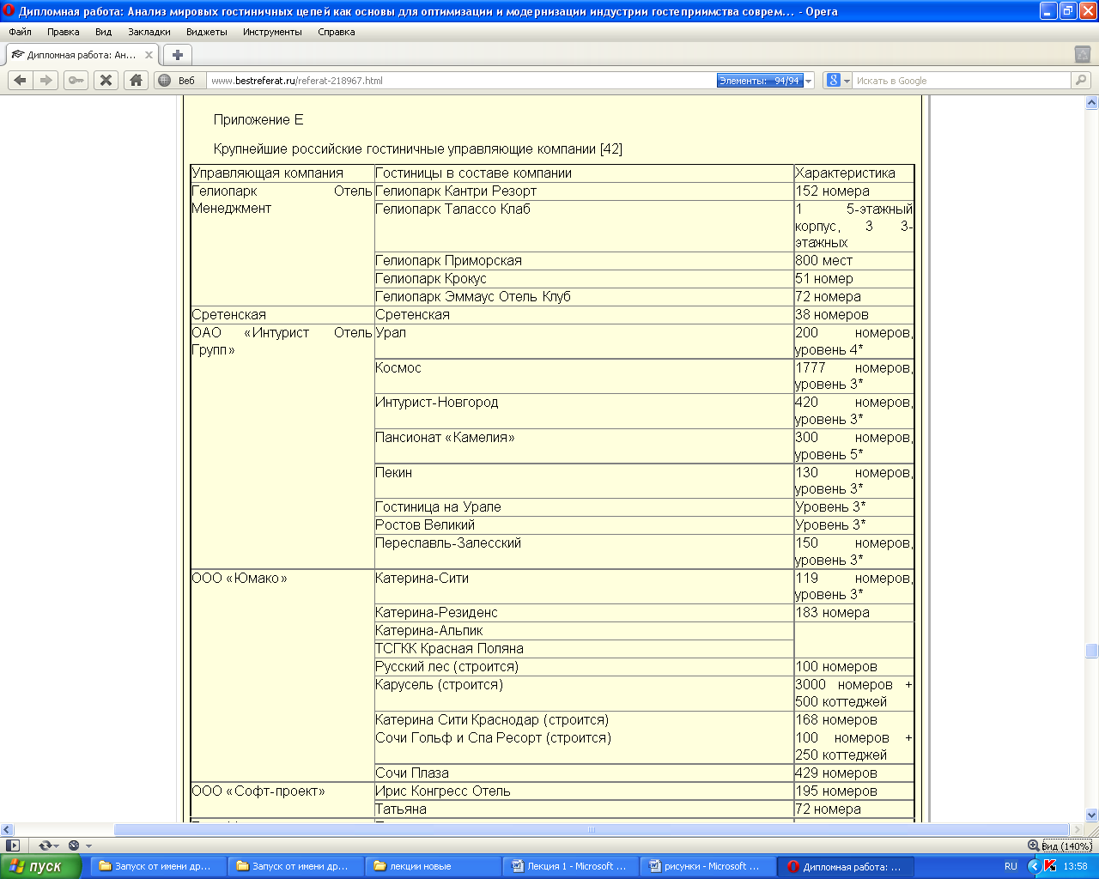The width and height of the screenshot is (1099, 879).
Task: Go back with the Back arrow button
Action: 21,80
